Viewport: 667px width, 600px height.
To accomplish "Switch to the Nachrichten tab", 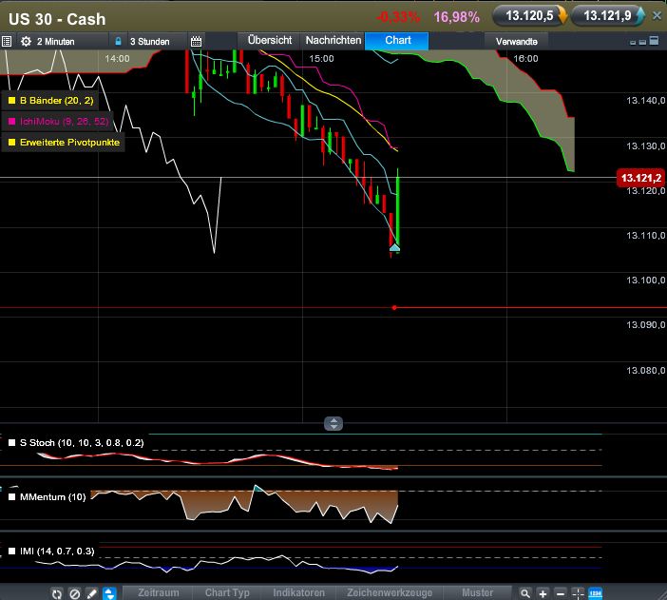I will pyautogui.click(x=333, y=41).
